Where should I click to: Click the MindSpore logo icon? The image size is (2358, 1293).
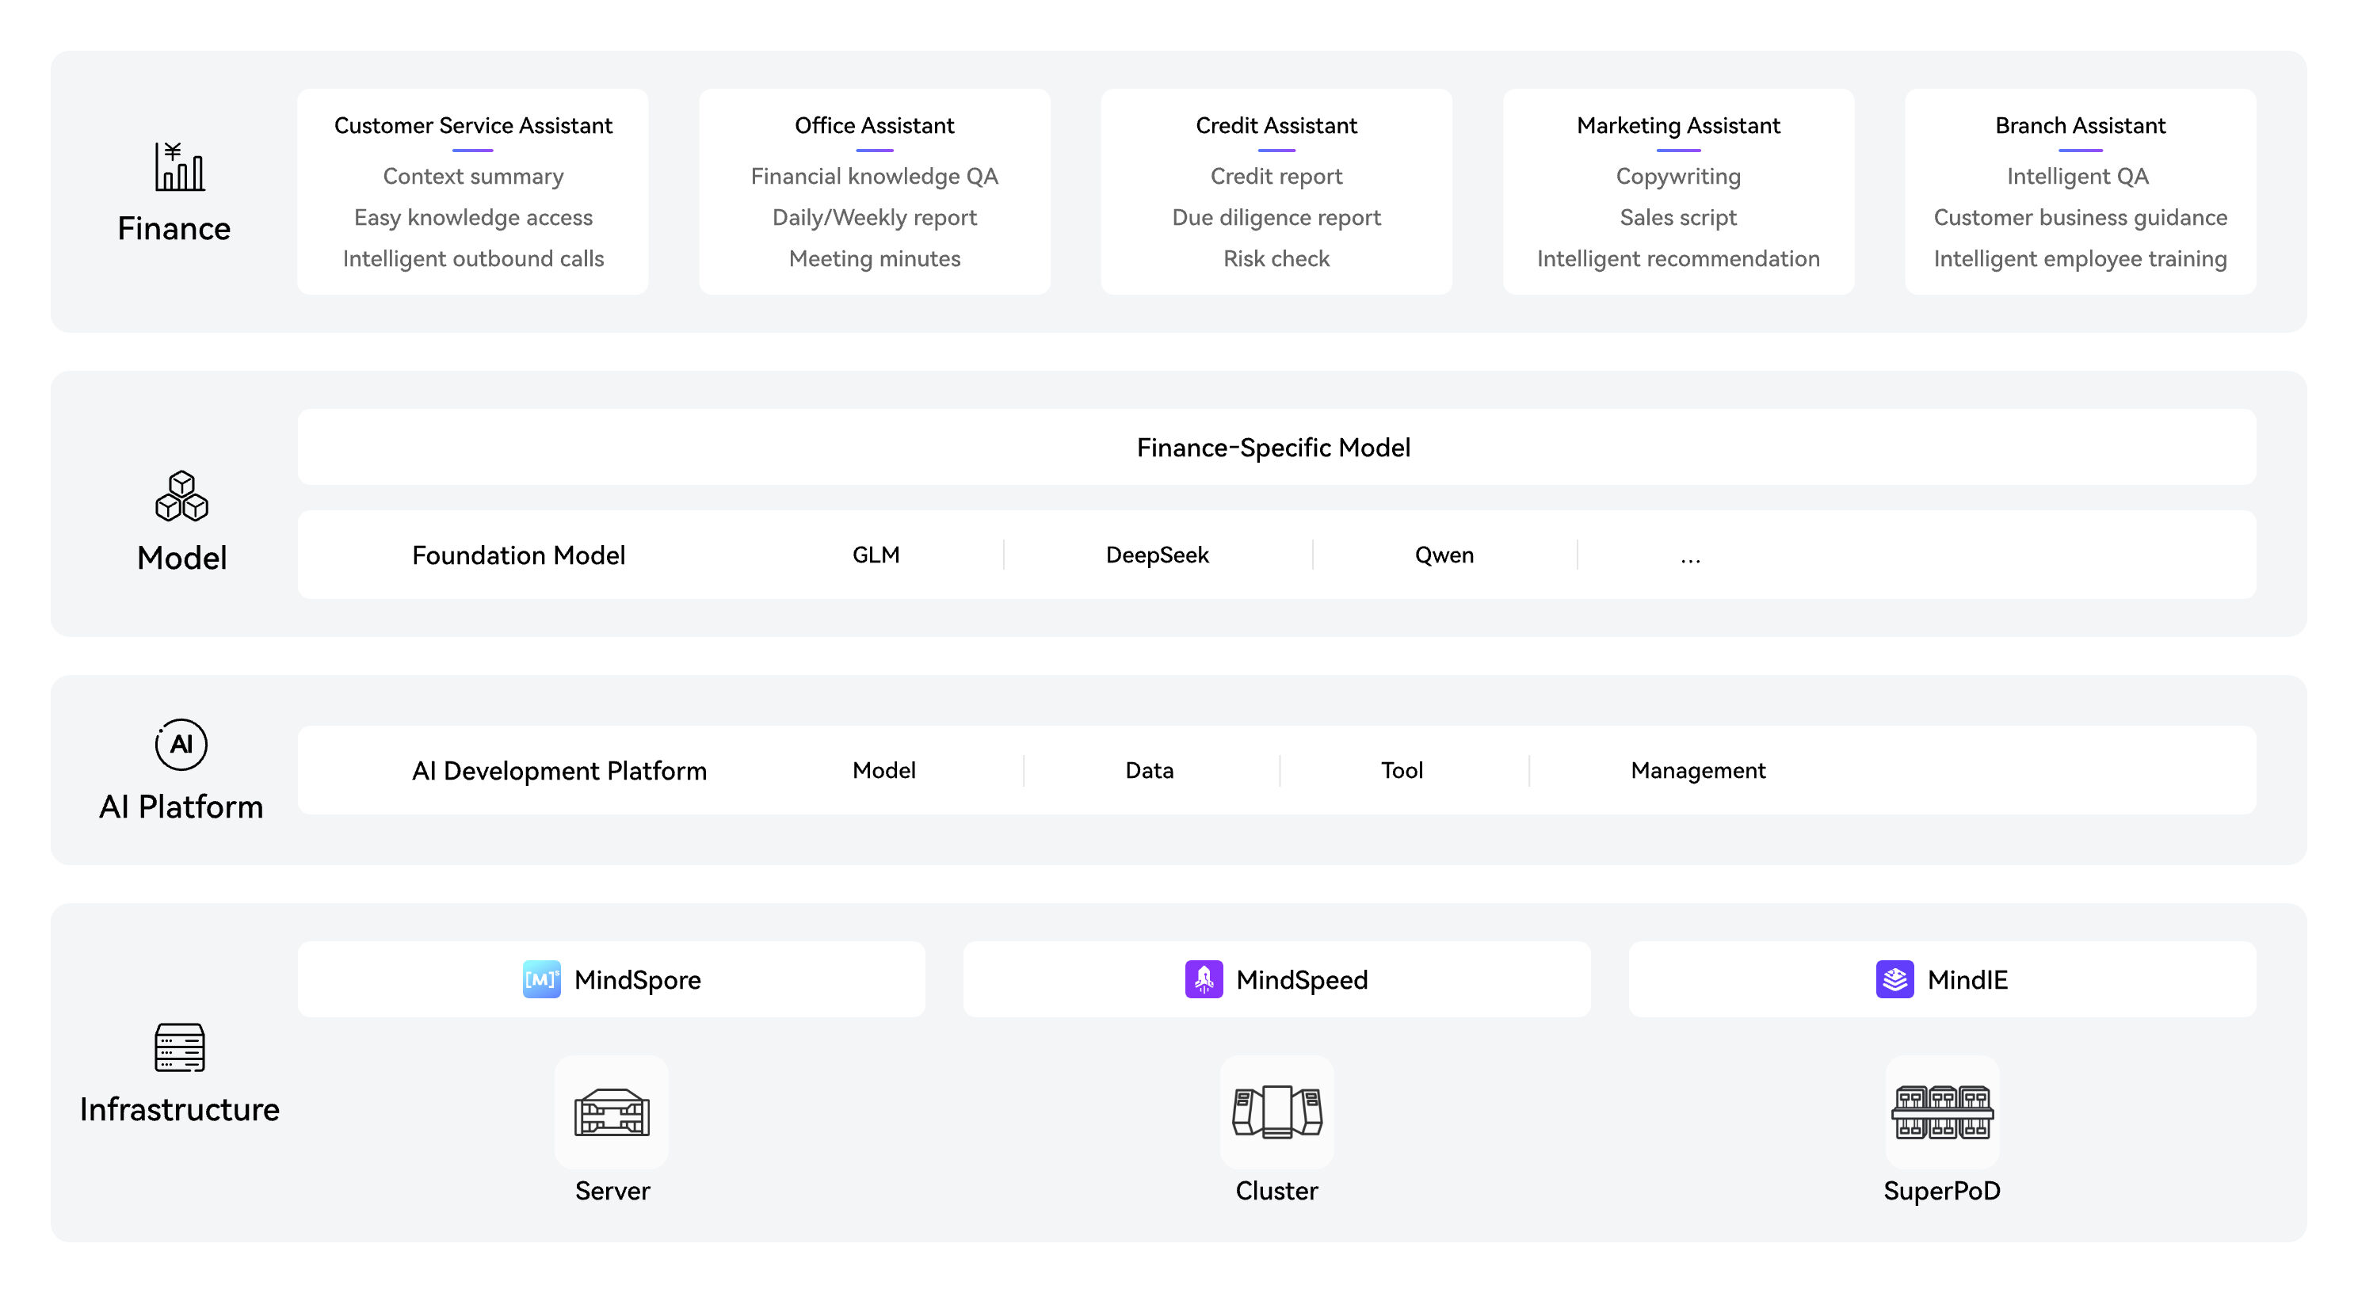[x=541, y=979]
